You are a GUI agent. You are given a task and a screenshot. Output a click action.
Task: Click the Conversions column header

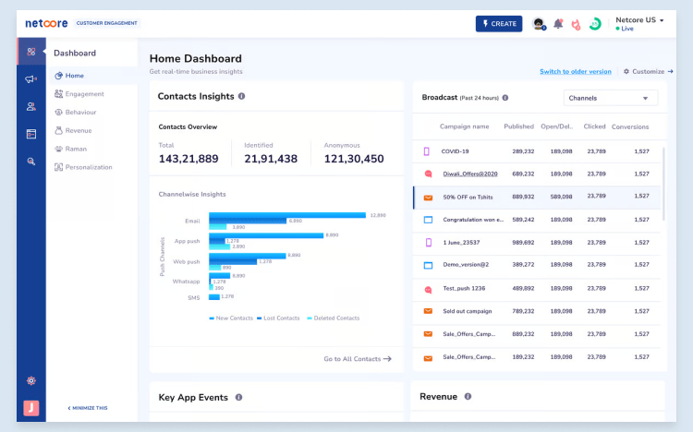coord(630,126)
